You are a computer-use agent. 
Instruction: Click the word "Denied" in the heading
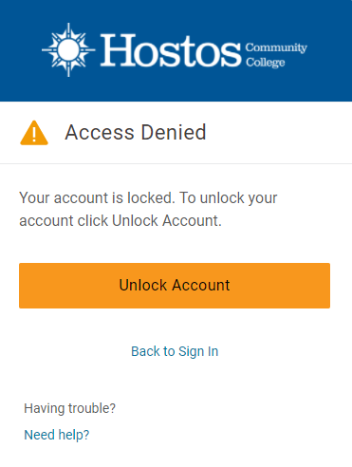174,132
